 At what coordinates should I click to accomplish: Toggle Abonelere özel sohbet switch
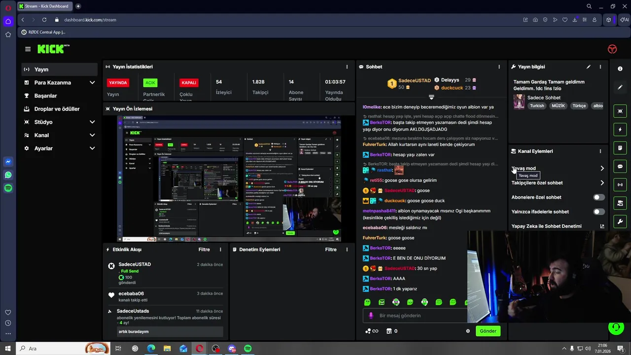598,197
